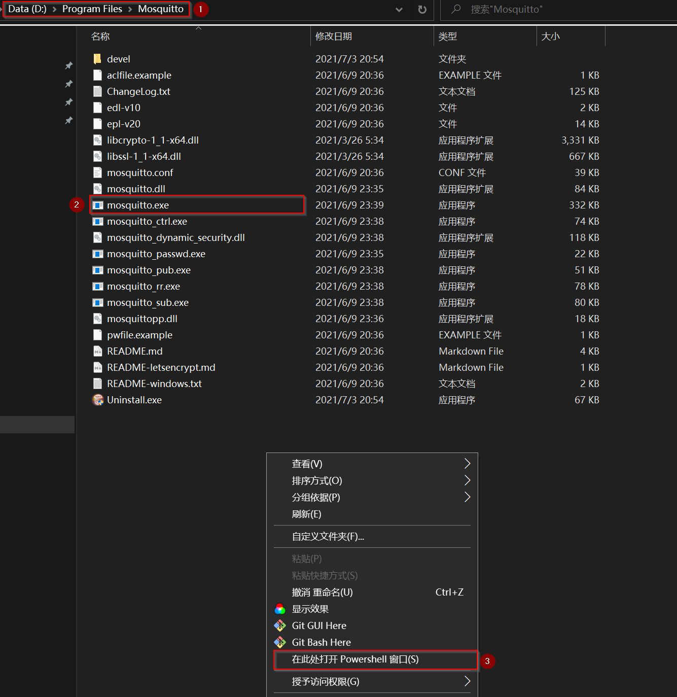The image size is (677, 697).
Task: Click the README-windows.txt document icon
Action: coord(98,384)
